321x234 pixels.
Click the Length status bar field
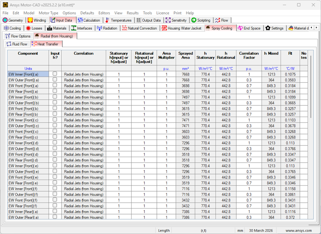[x=164, y=230]
